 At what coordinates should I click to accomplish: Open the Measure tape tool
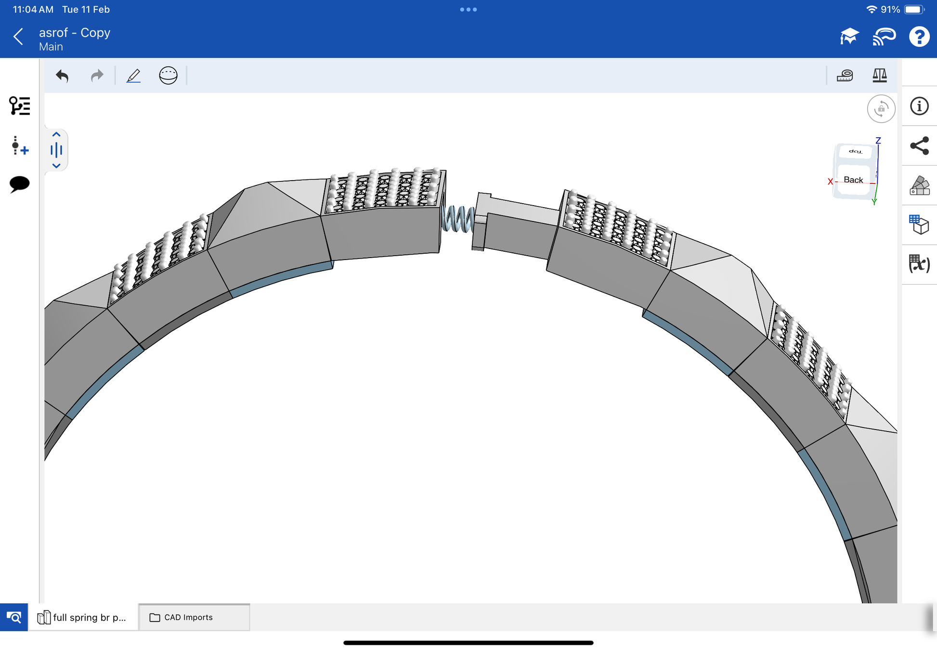[x=845, y=76]
